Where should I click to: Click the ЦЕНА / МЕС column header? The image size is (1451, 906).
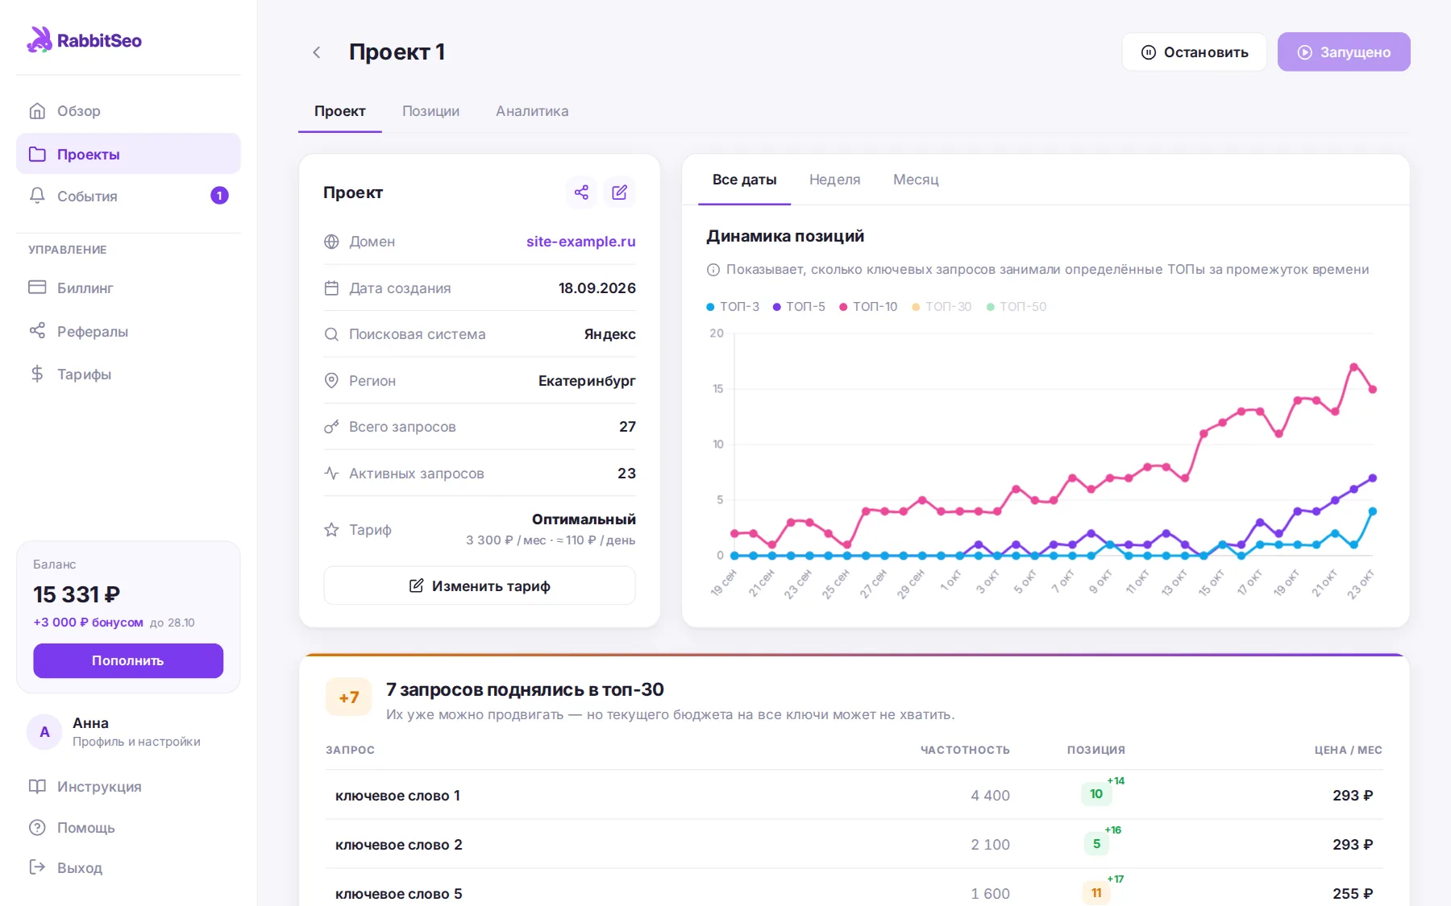click(1348, 750)
